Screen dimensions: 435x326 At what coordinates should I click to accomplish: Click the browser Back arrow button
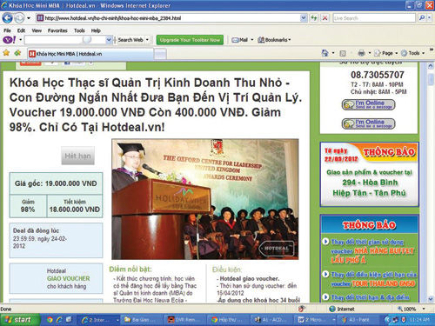(x=7, y=18)
